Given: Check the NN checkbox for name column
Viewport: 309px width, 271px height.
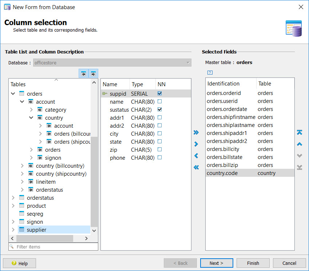Looking at the screenshot, I should click(x=160, y=102).
